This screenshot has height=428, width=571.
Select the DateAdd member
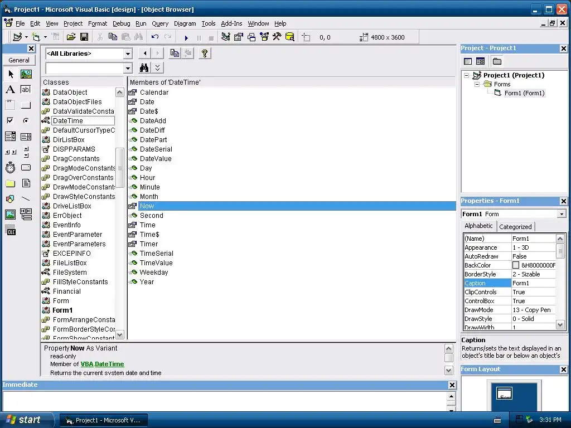tap(153, 121)
